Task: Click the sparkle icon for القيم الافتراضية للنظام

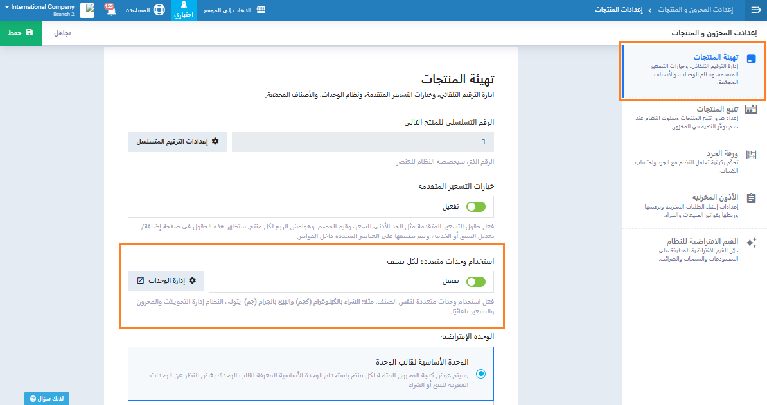Action: (x=751, y=243)
